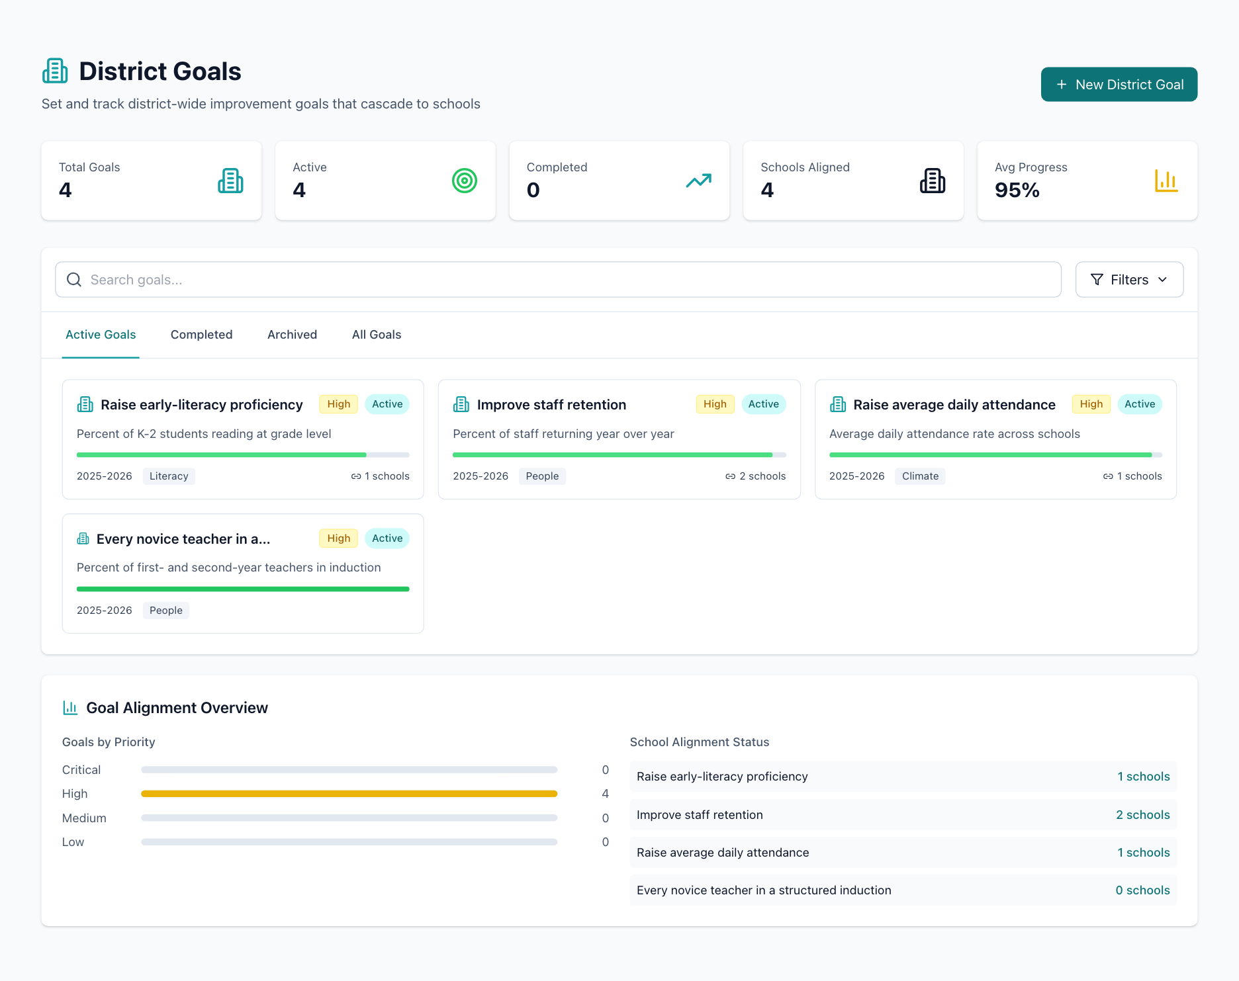Image resolution: width=1239 pixels, height=981 pixels.
Task: Click the Medium priority row label
Action: (84, 818)
